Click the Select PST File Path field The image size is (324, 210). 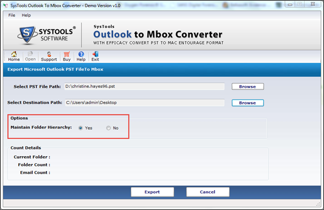144,86
